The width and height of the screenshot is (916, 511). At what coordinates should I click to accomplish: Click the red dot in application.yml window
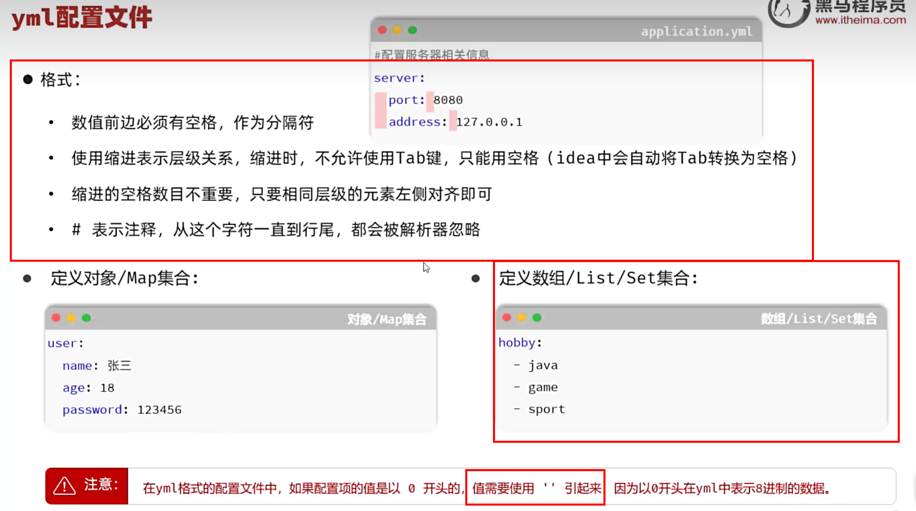pyautogui.click(x=382, y=30)
